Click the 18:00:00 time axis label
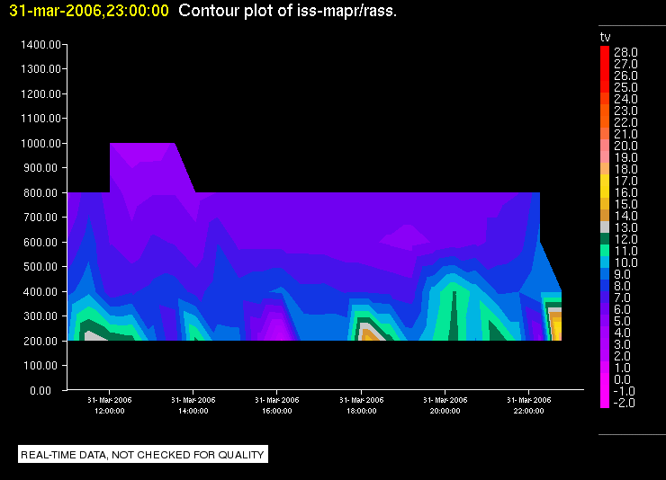The image size is (666, 480). [x=361, y=411]
